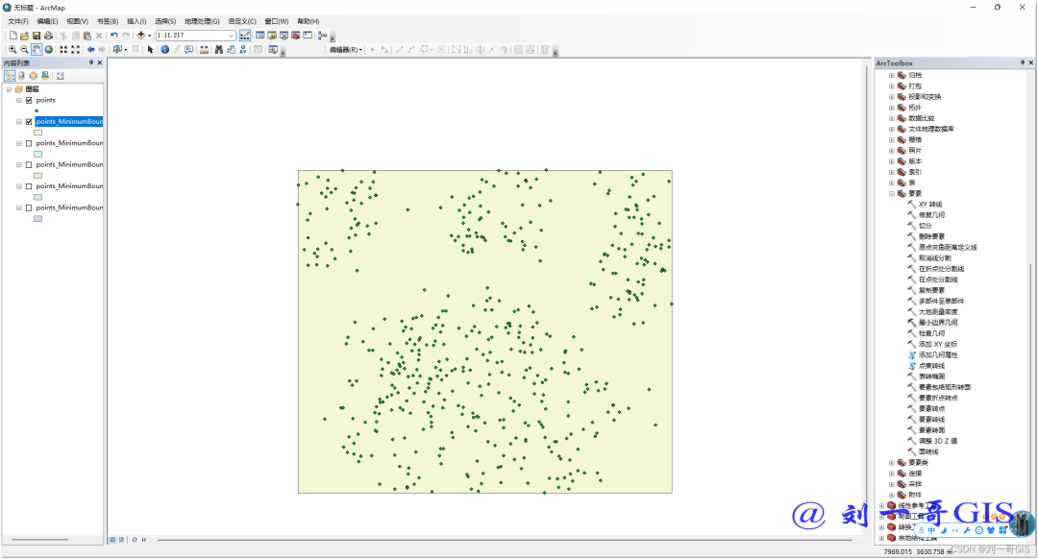The width and height of the screenshot is (1038, 559).
Task: Open the Editor toolbar
Action: click(245, 36)
